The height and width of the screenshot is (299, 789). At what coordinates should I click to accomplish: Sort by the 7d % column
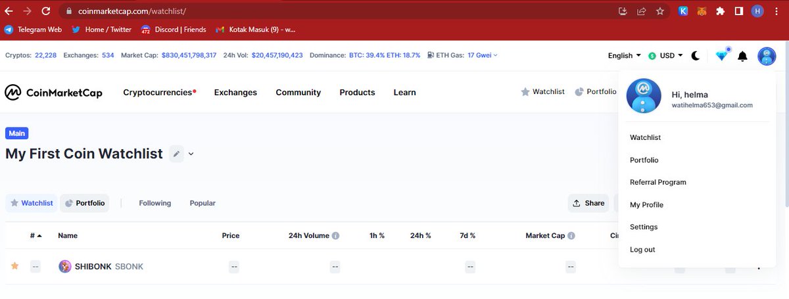click(x=467, y=235)
